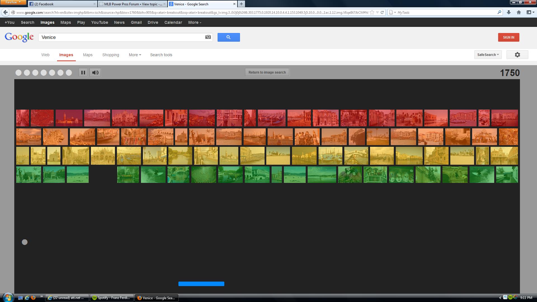Click Return to image search button

(267, 72)
